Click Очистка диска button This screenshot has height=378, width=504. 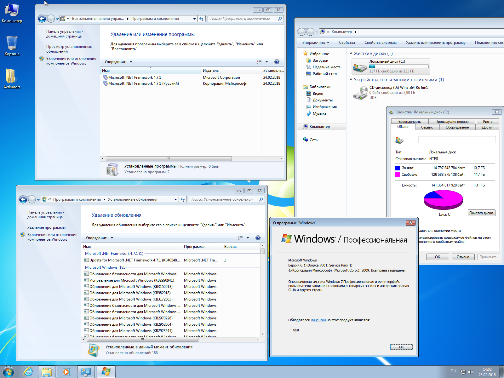tap(481, 213)
